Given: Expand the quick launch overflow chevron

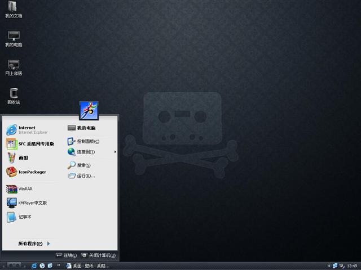Looking at the screenshot, I should point(59,265).
